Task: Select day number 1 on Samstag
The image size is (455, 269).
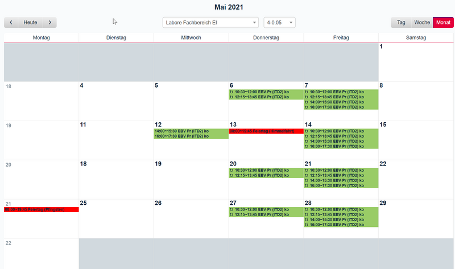Action: pyautogui.click(x=381, y=47)
